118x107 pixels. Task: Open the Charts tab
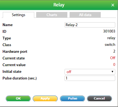click(52, 15)
